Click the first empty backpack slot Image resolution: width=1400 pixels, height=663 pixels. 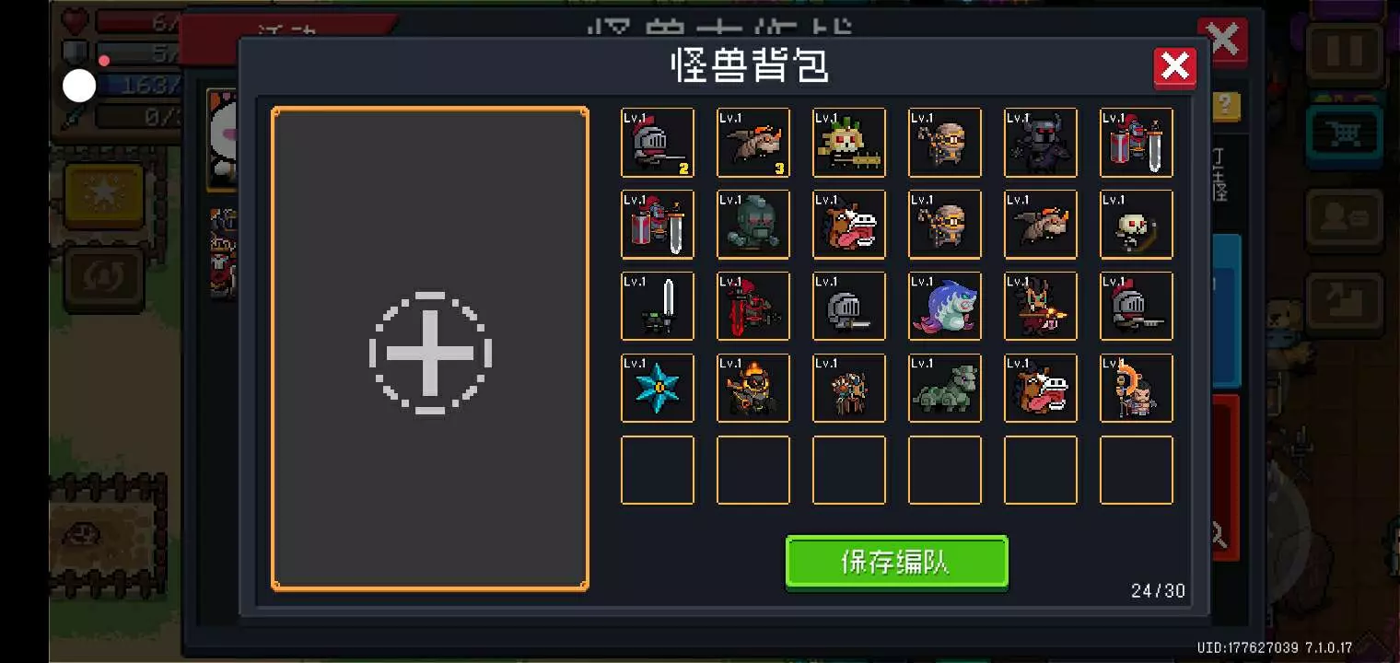(658, 471)
